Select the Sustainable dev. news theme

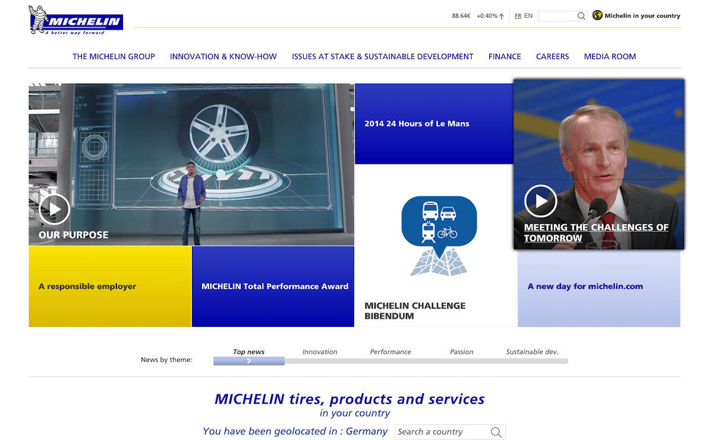point(532,352)
